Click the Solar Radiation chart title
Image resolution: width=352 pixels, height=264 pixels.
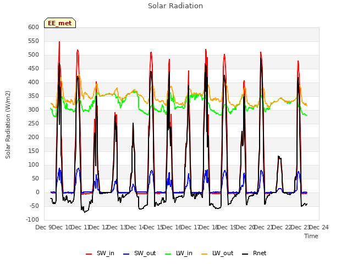pos(175,6)
